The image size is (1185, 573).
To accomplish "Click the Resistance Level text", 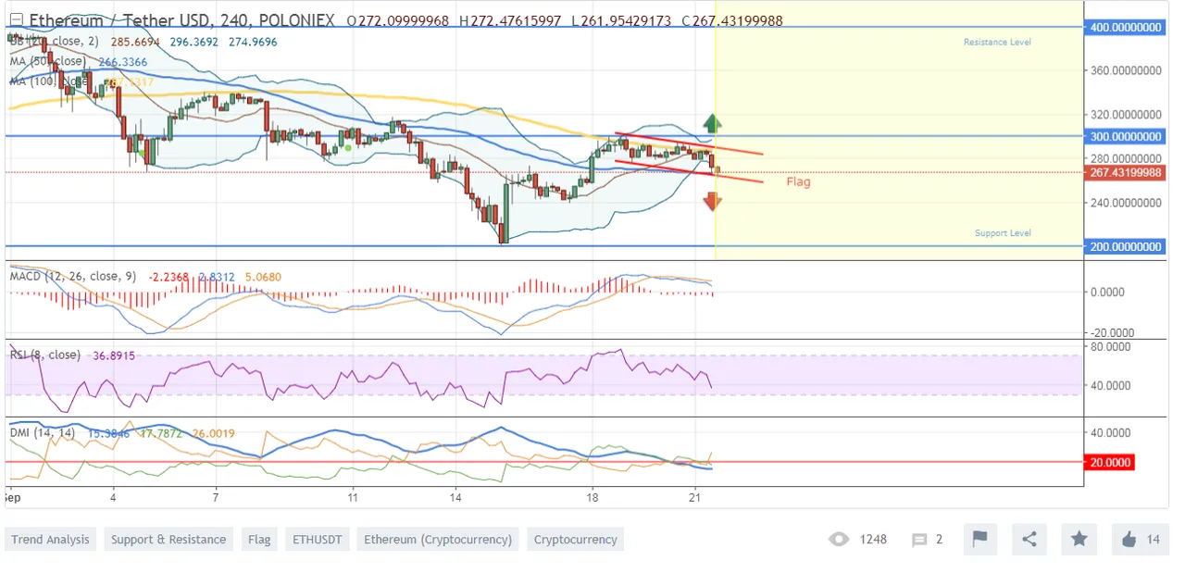I will 997,43.
